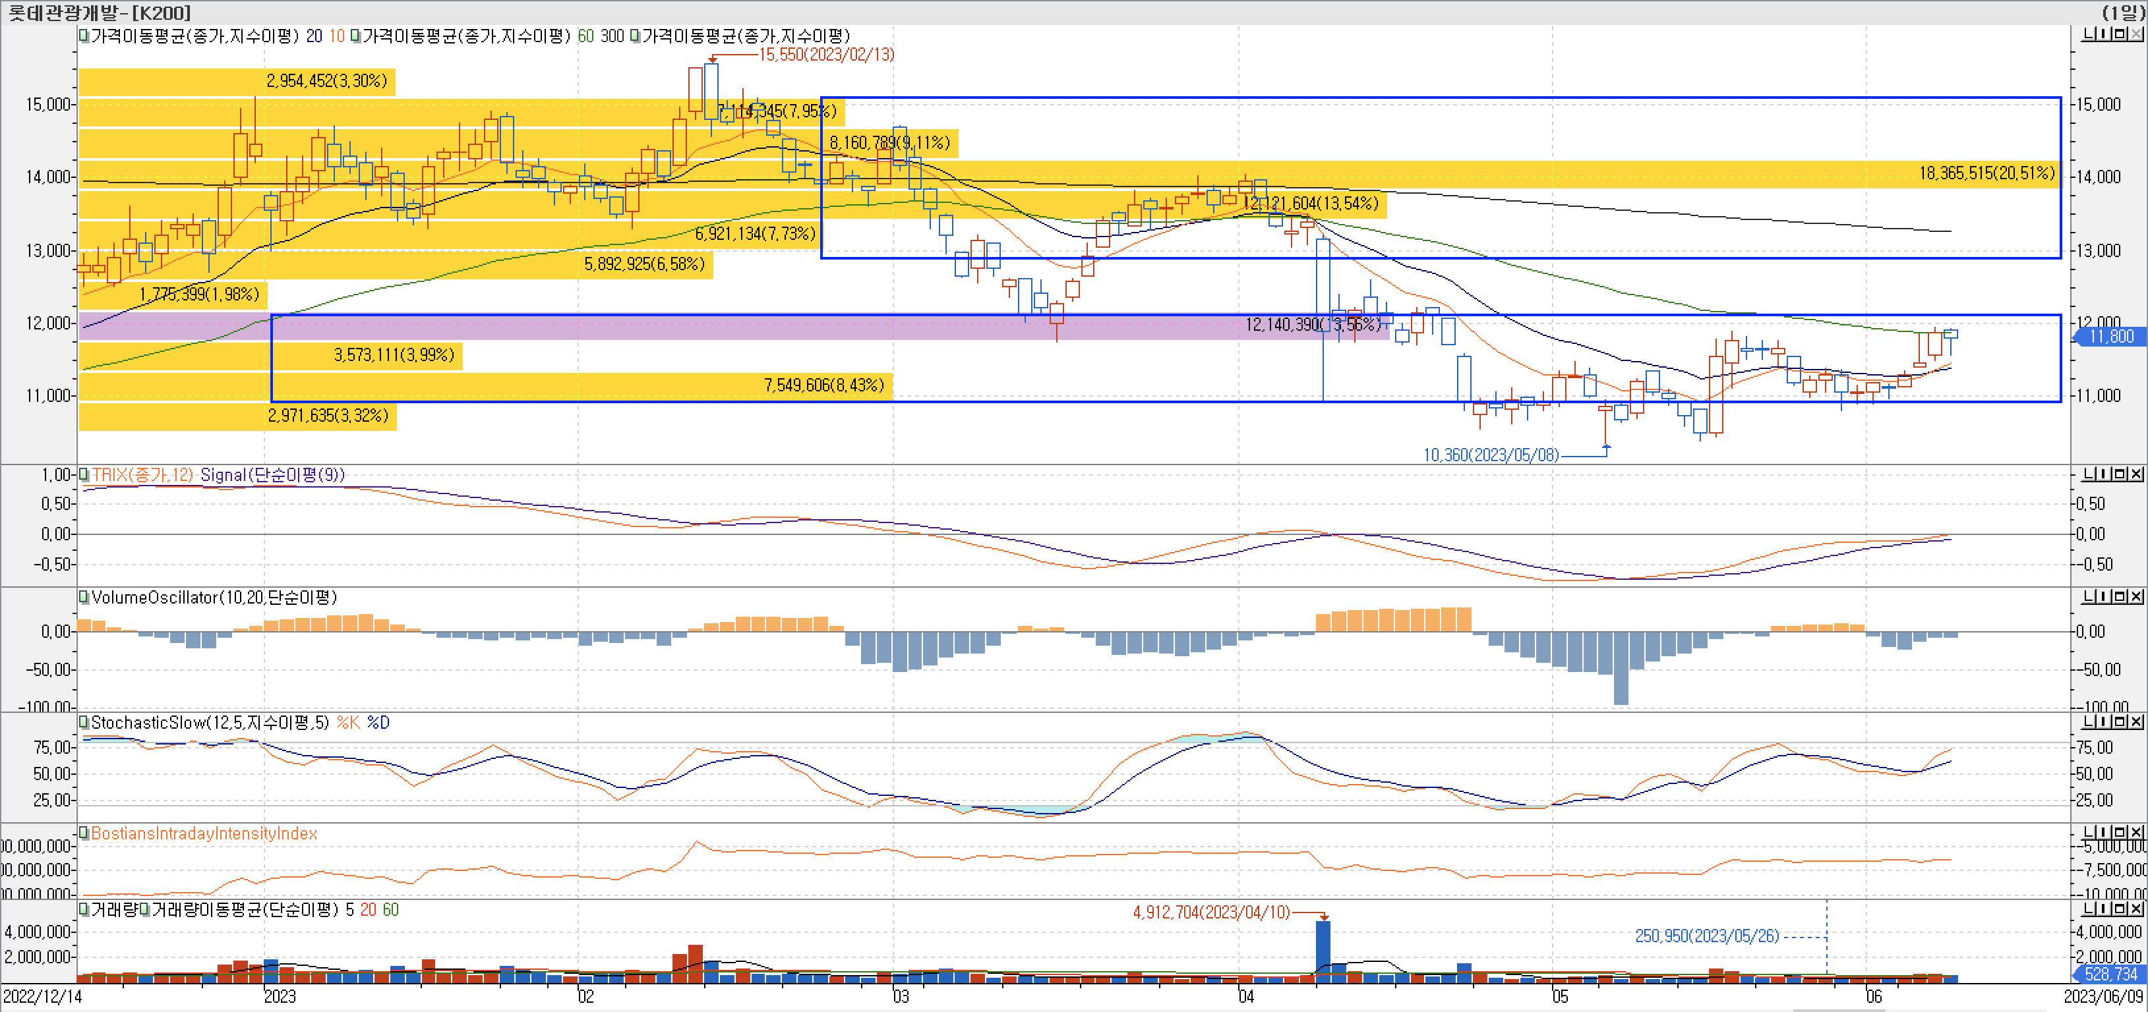The width and height of the screenshot is (2148, 1012).
Task: Click the price chart panel L icon
Action: click(x=2088, y=34)
